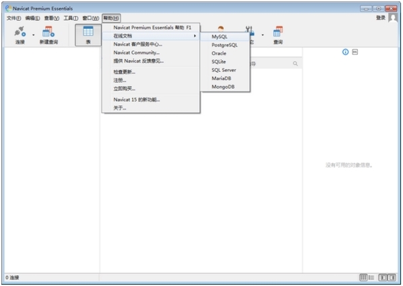403x286 pixels.
Task: Click the 登录 login link
Action: [x=381, y=17]
